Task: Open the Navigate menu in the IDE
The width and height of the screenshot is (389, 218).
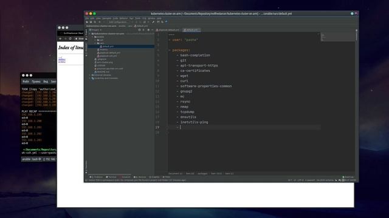Action: pos(107,18)
